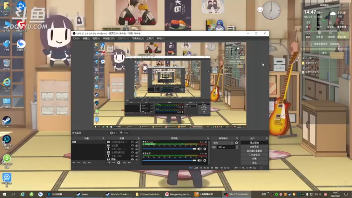Image resolution: width=352 pixels, height=198 pixels.
Task: Open the Steam desktop shortcut
Action: pyautogui.click(x=7, y=122)
